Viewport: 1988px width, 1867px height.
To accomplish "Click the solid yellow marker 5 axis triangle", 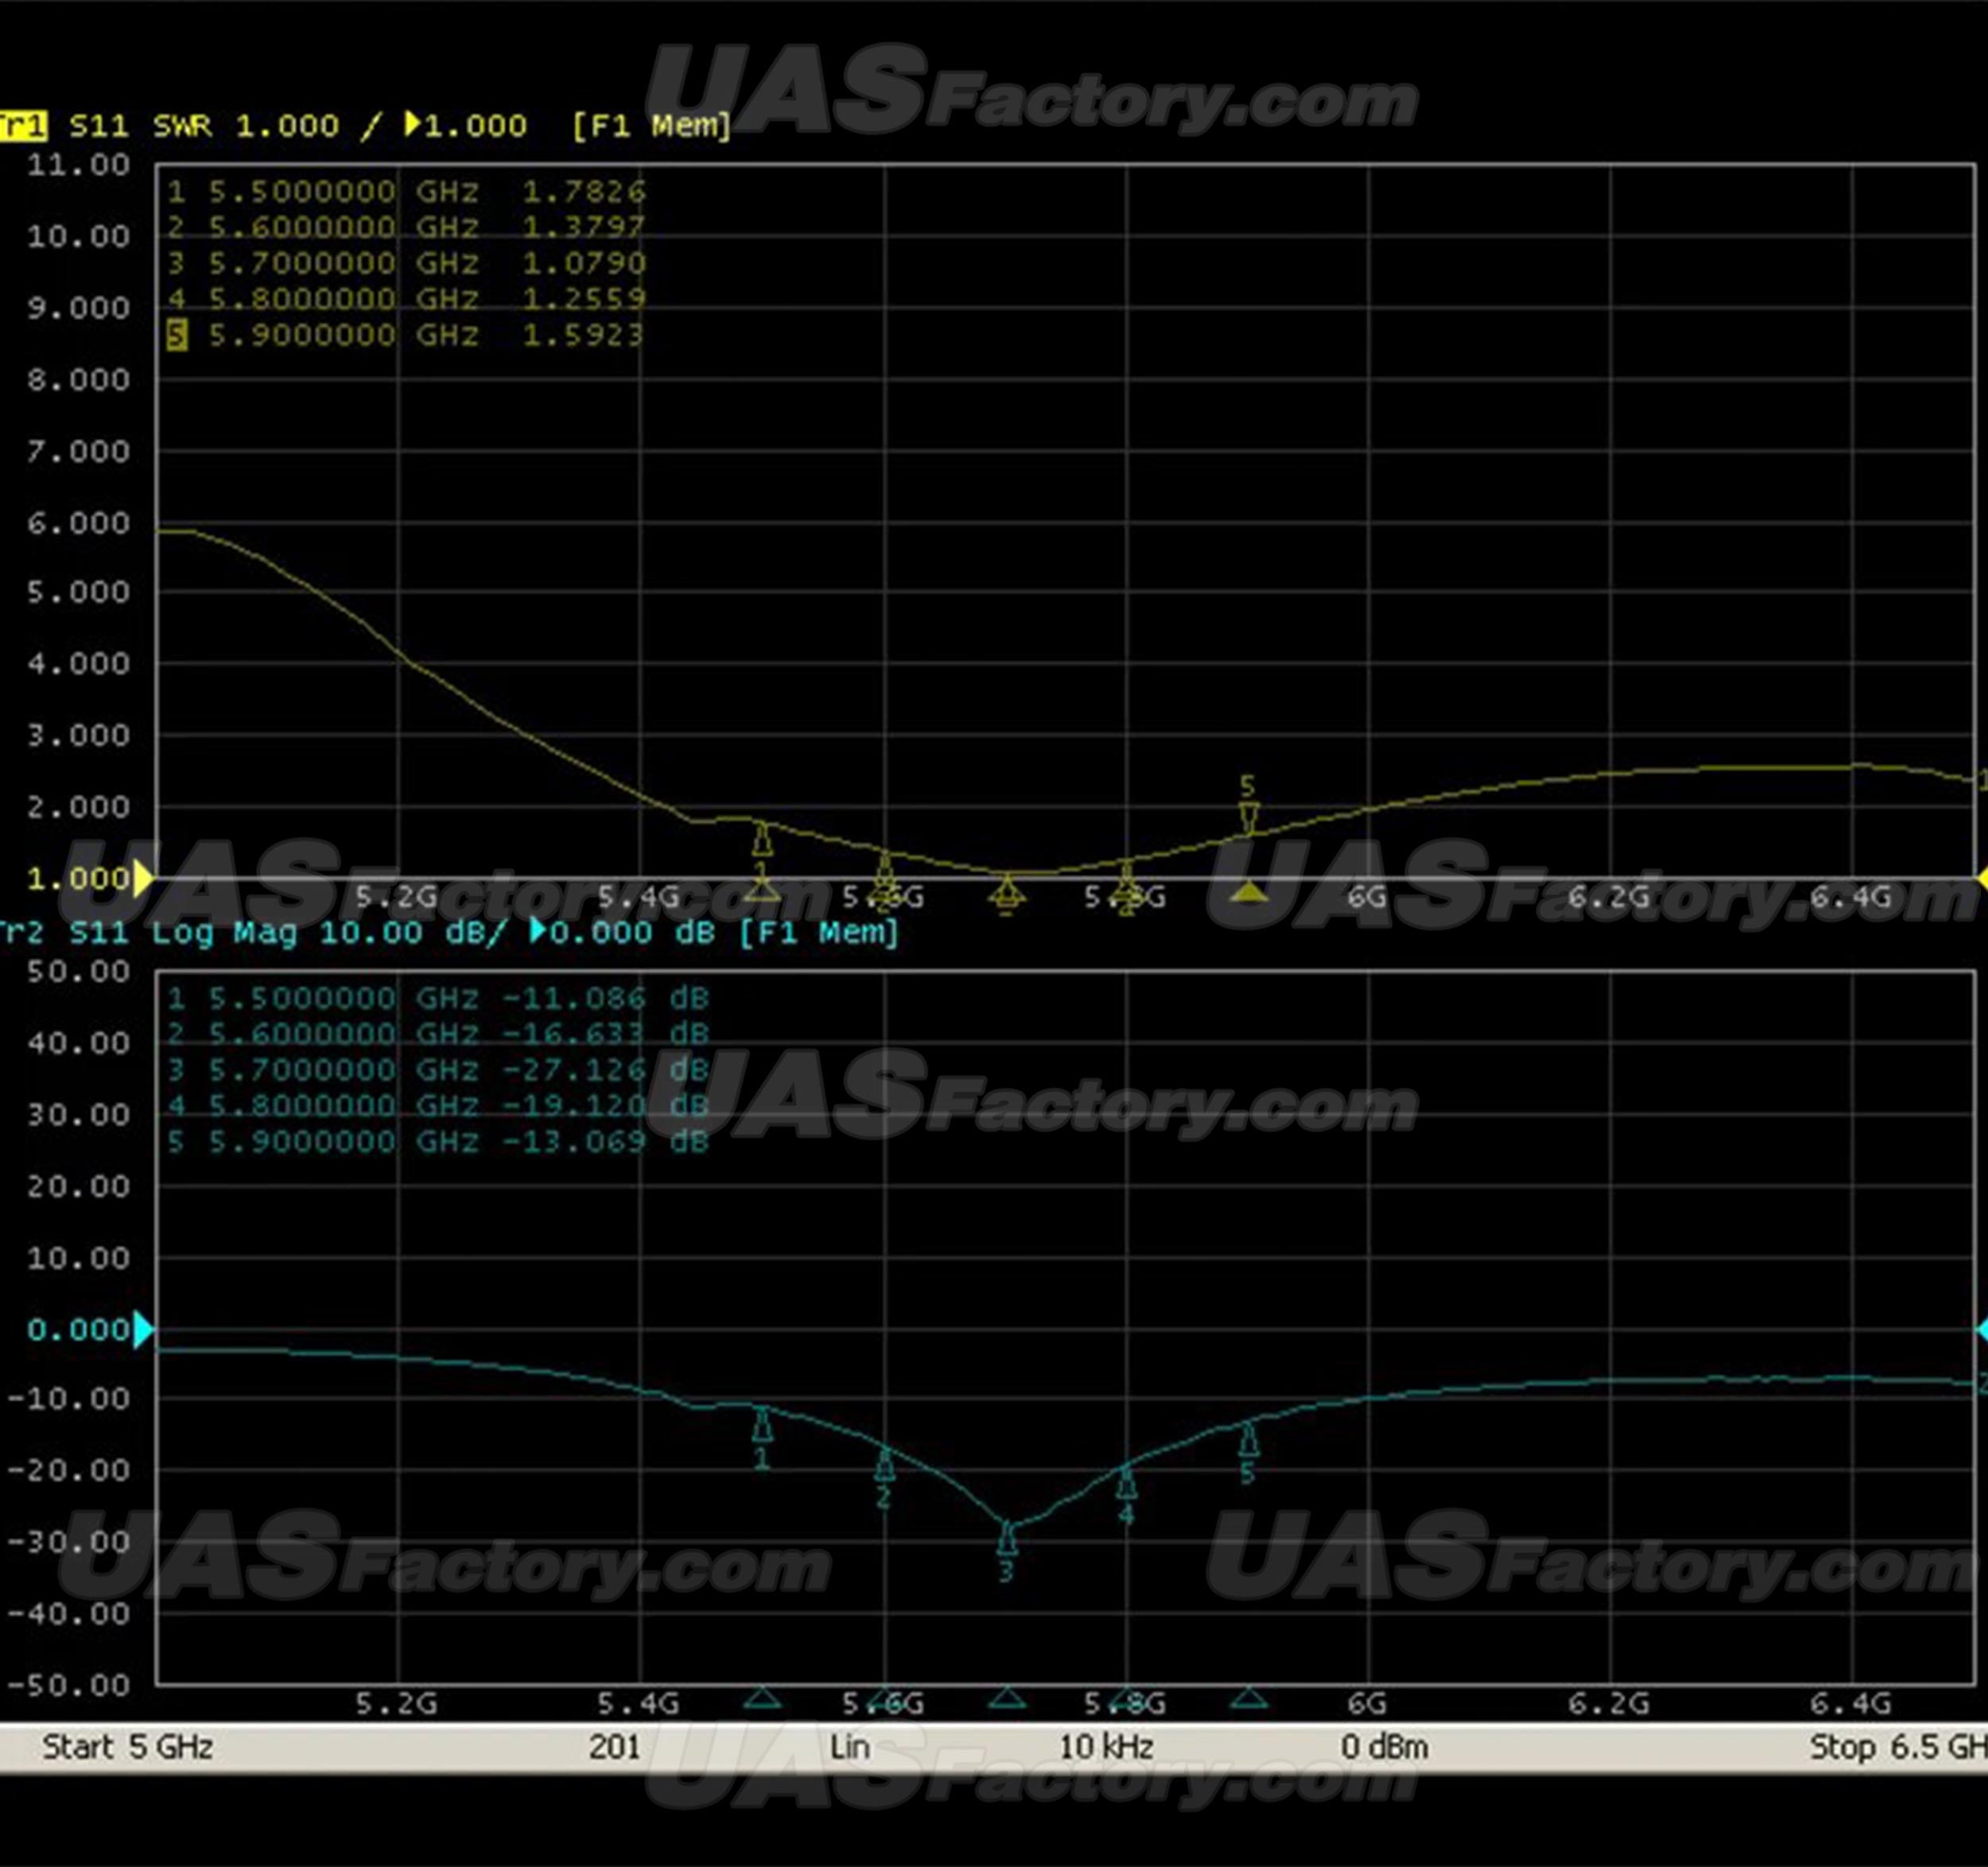I will [1248, 891].
